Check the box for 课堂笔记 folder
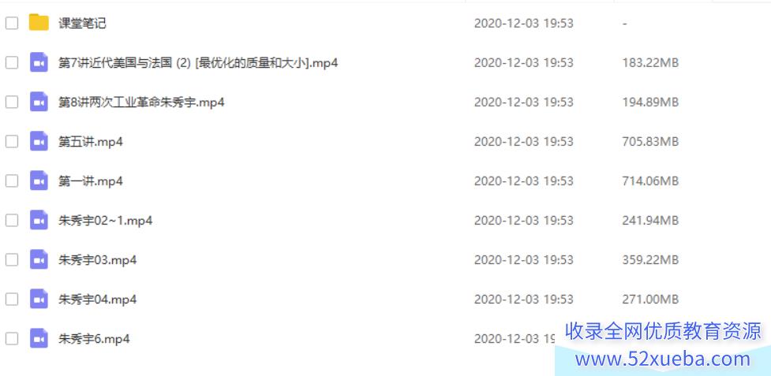Image resolution: width=771 pixels, height=376 pixels. coord(12,23)
